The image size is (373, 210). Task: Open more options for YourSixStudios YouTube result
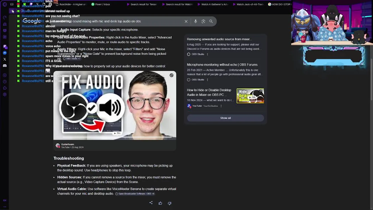[221, 106]
